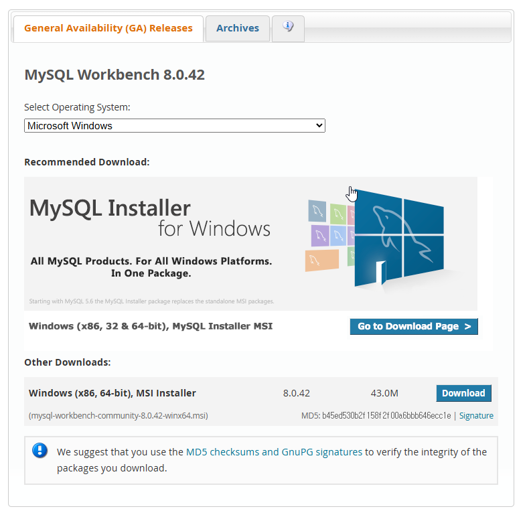Screen dimensions: 527x517
Task: Open the information speech-bubble tab
Action: pos(288,28)
